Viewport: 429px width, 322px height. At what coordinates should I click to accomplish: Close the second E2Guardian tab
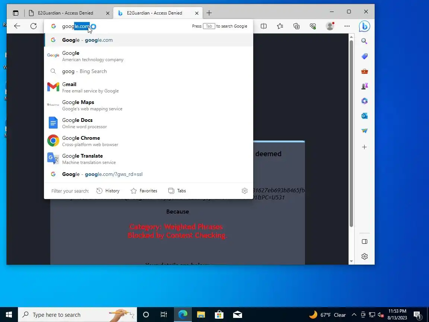click(x=197, y=13)
